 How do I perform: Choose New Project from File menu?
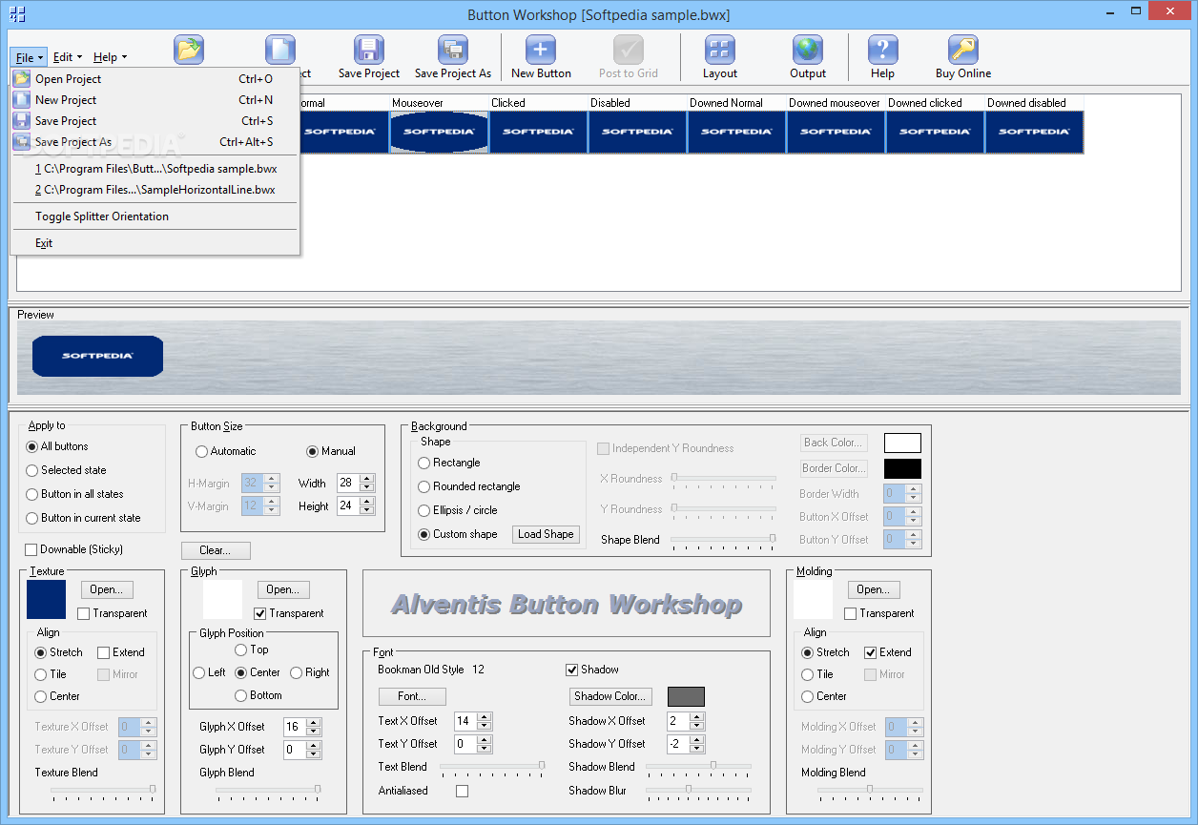click(x=155, y=100)
